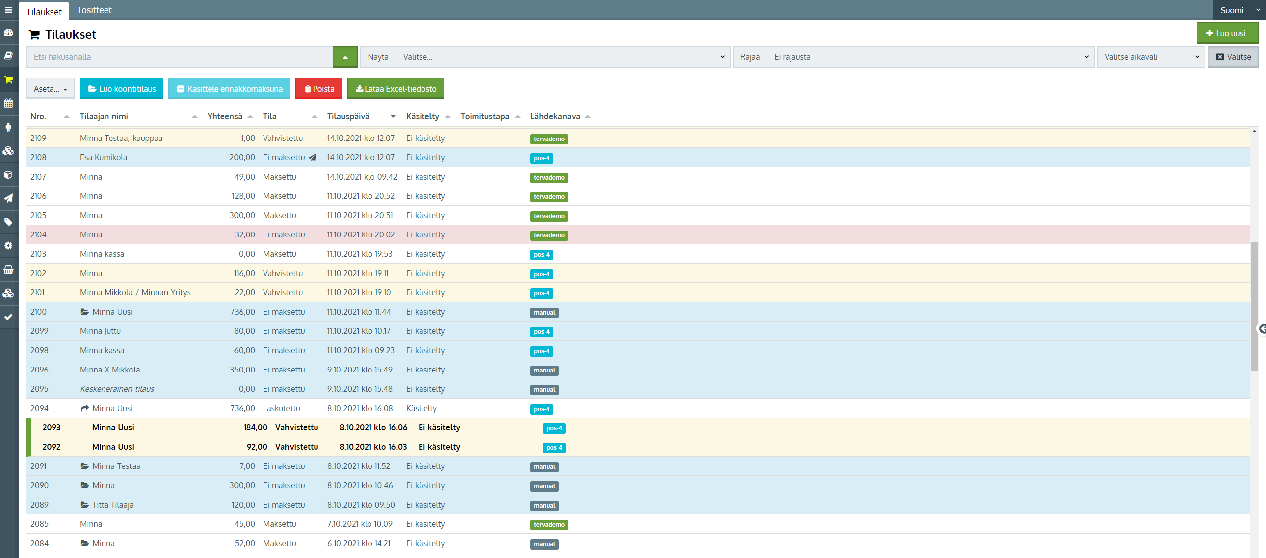
Task: Click the shopping basket sidebar icon
Action: pos(8,270)
